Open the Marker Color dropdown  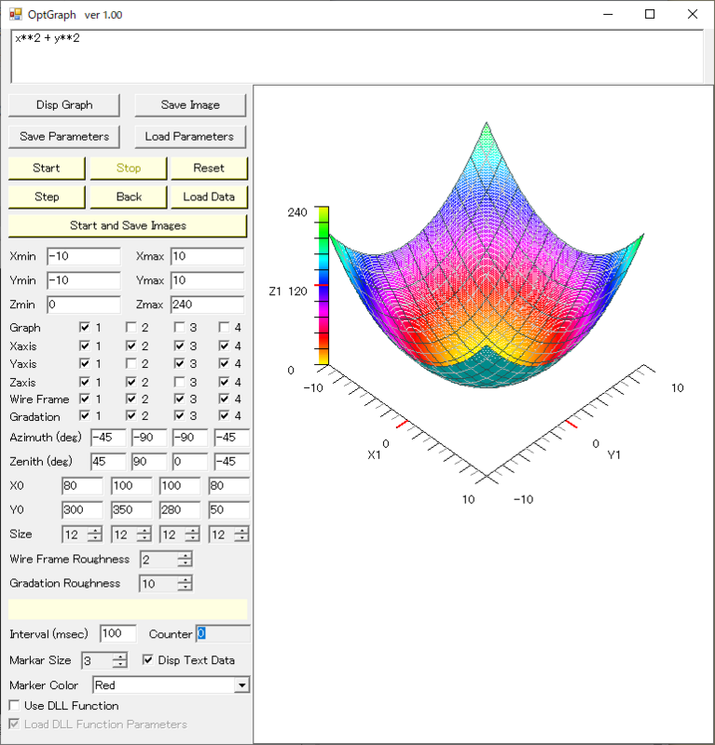(242, 685)
